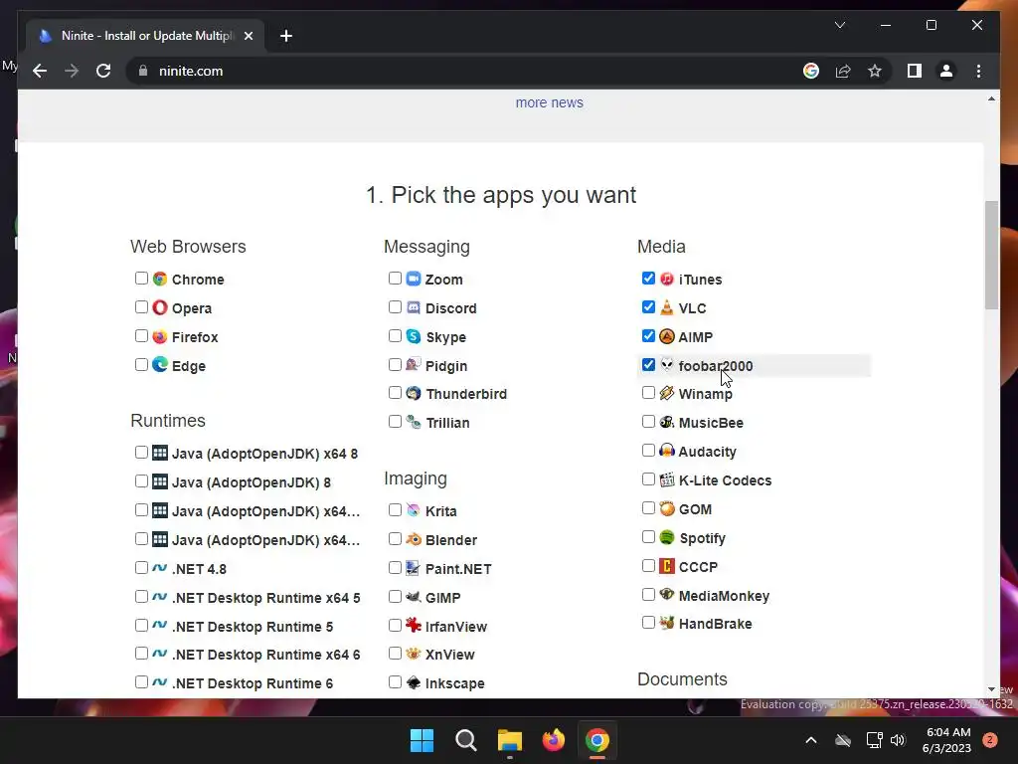Enable the Paint.NET checkbox
This screenshot has height=764, width=1018.
point(395,567)
